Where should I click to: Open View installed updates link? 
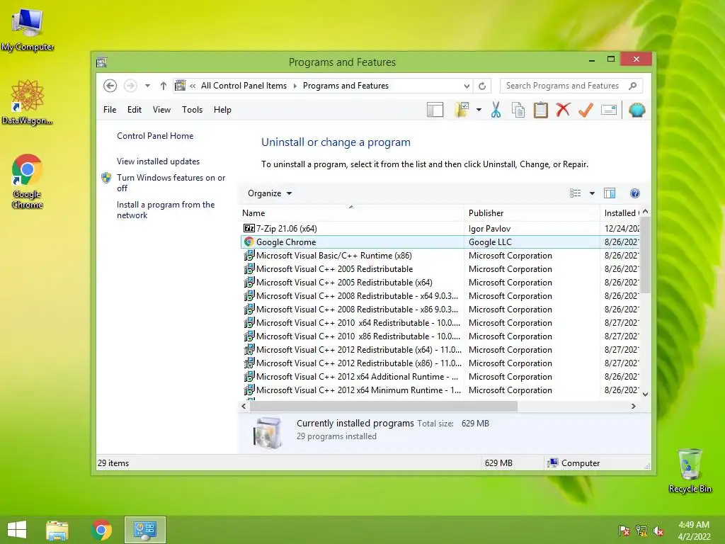click(158, 161)
